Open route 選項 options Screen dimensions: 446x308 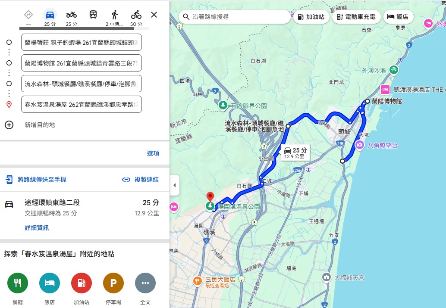pos(153,153)
